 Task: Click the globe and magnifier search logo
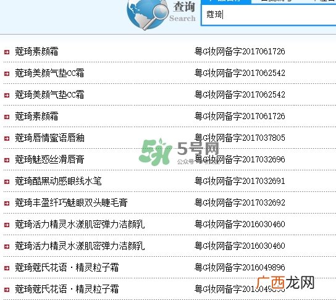(x=148, y=15)
